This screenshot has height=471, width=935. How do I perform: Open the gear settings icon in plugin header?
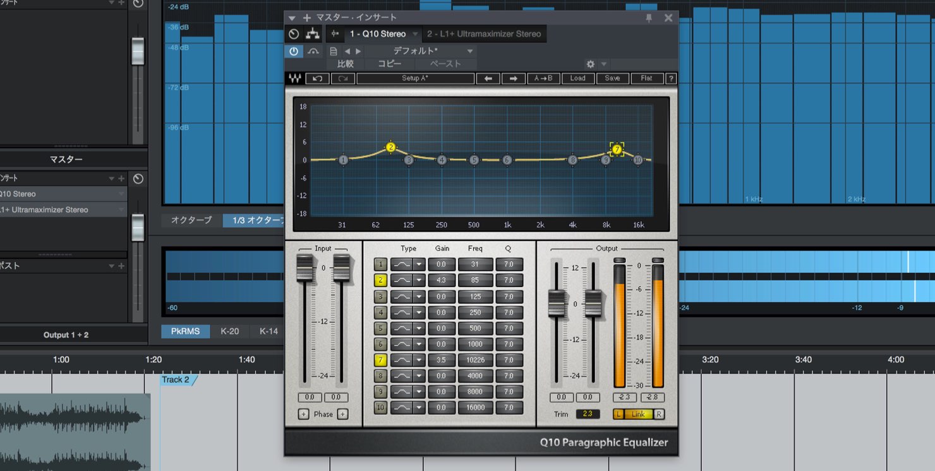tap(591, 64)
